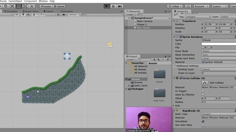236x132 pixels.
Task: Open the Body Type dropdown
Action: pos(219,114)
